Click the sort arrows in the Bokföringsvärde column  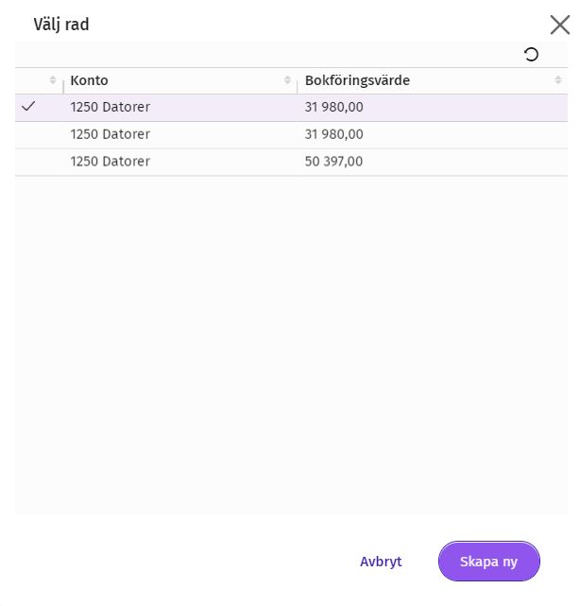[558, 80]
